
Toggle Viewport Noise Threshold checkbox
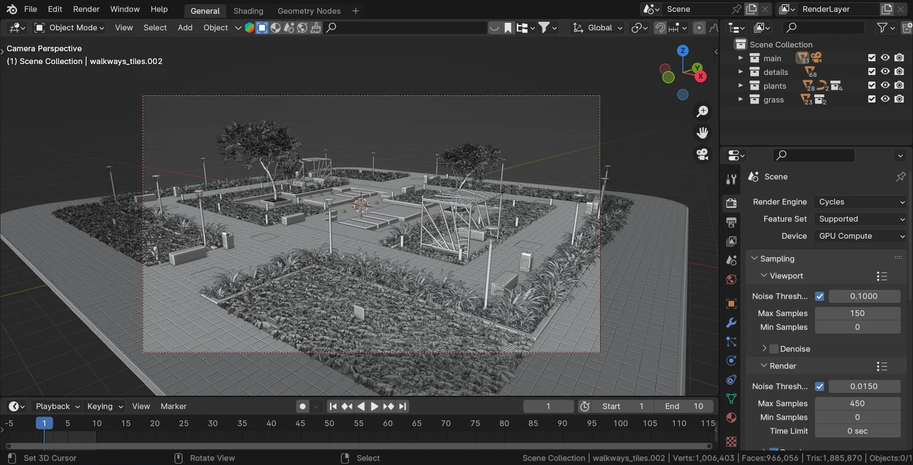tap(819, 296)
